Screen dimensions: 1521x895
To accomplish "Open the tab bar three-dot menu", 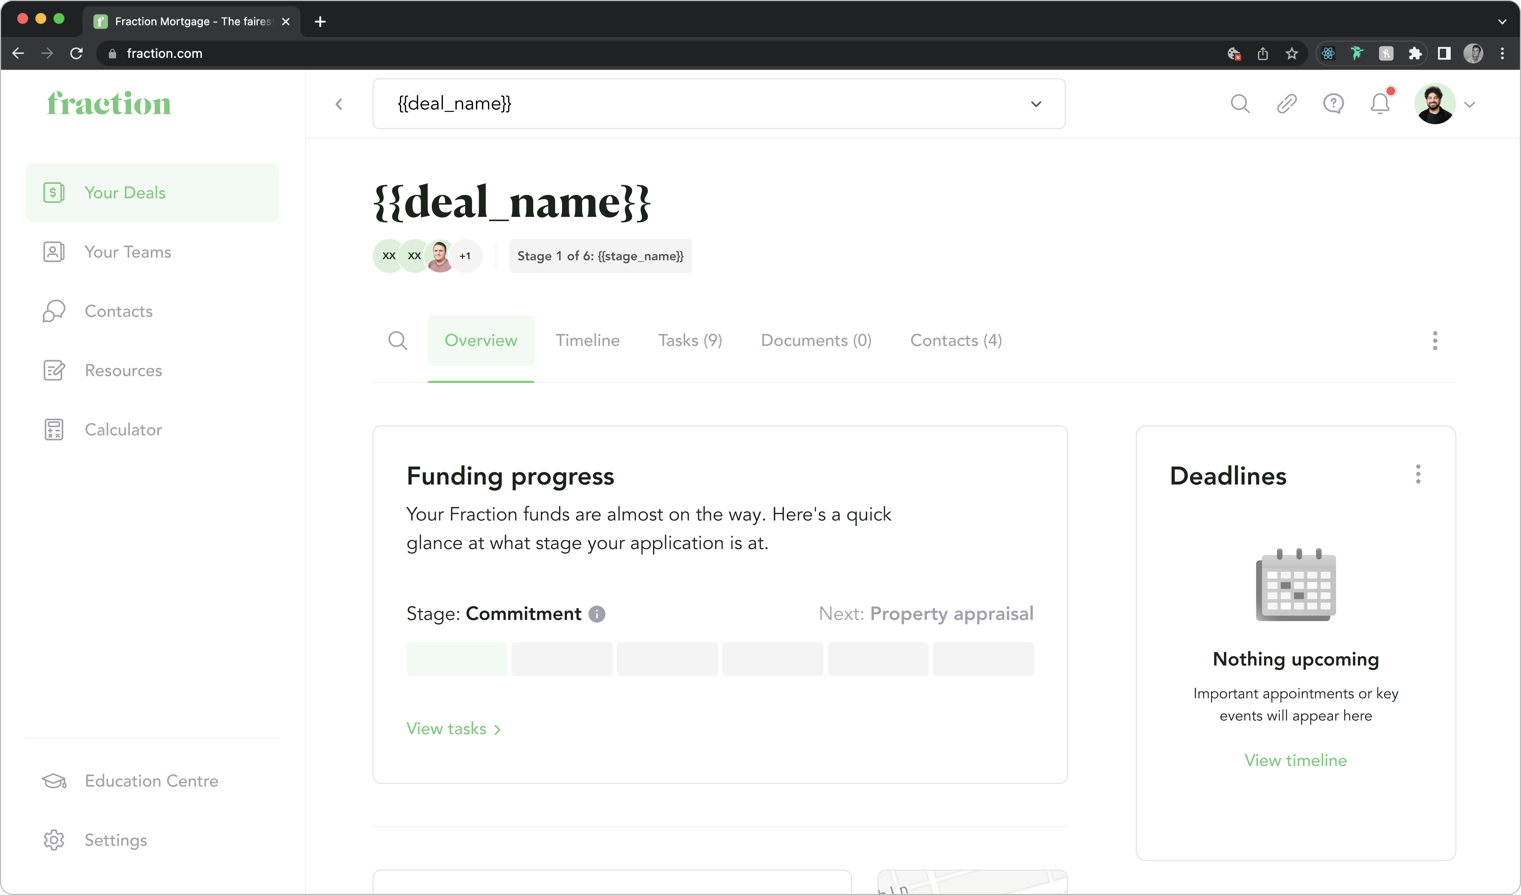I will (x=1435, y=341).
